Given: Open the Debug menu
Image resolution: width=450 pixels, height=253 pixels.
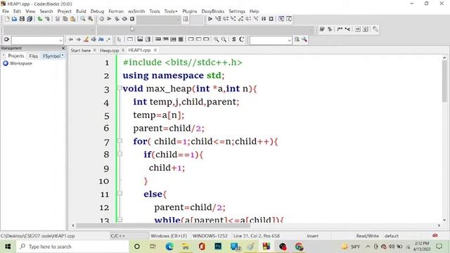Looking at the screenshot, I should [x=97, y=11].
